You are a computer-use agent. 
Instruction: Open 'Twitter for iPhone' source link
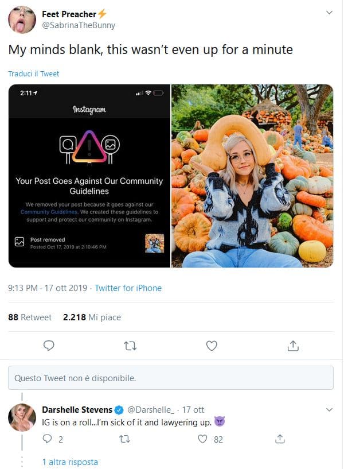(x=128, y=288)
